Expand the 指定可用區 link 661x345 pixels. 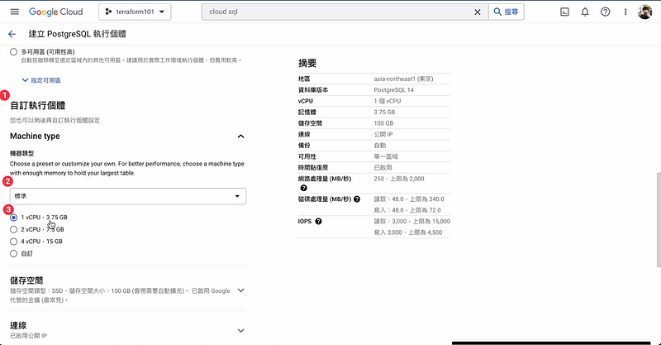[41, 80]
